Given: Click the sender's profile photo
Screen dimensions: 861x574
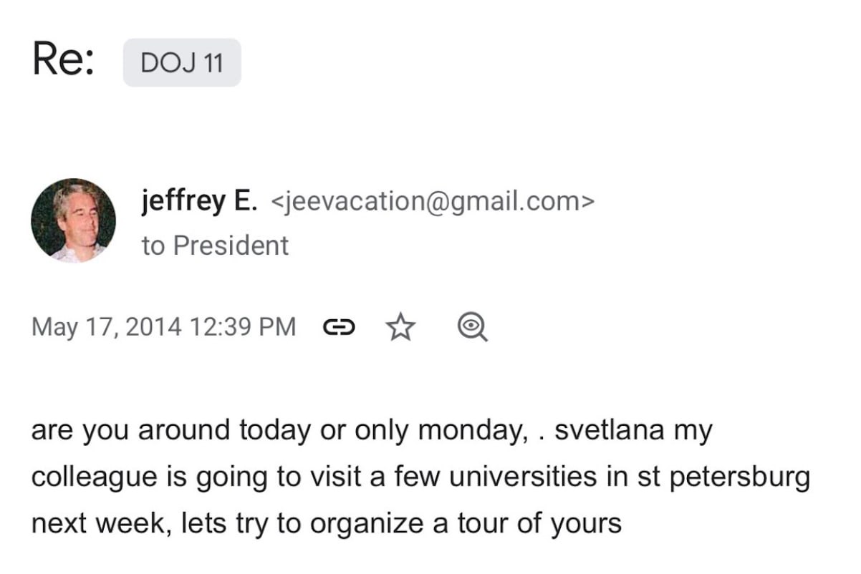Looking at the screenshot, I should 73,220.
